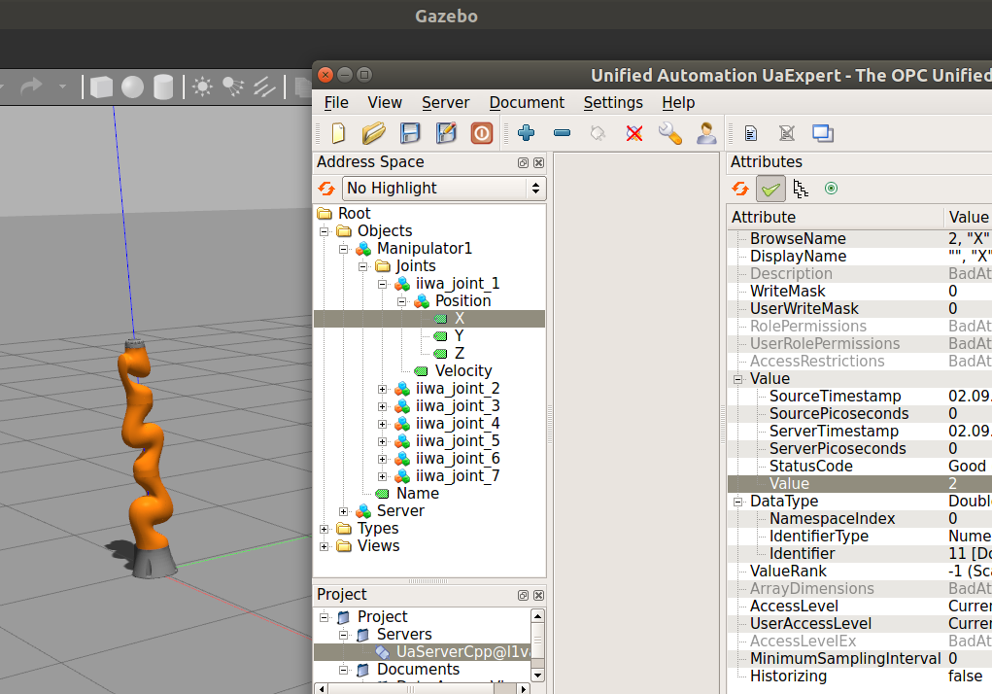This screenshot has height=694, width=992.
Task: Collapse the iiwa_joint_1 node
Action: (x=382, y=284)
